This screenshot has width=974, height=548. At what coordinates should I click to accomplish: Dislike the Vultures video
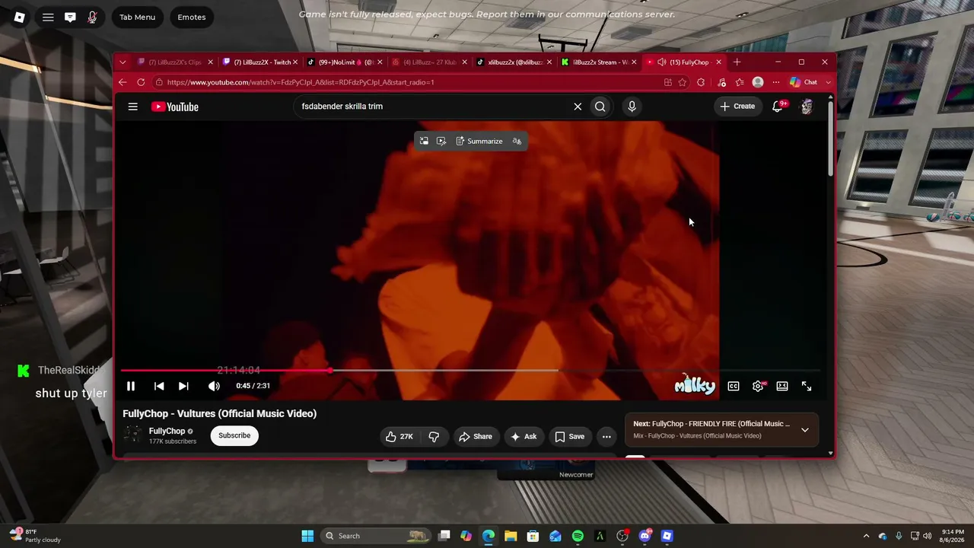[434, 436]
